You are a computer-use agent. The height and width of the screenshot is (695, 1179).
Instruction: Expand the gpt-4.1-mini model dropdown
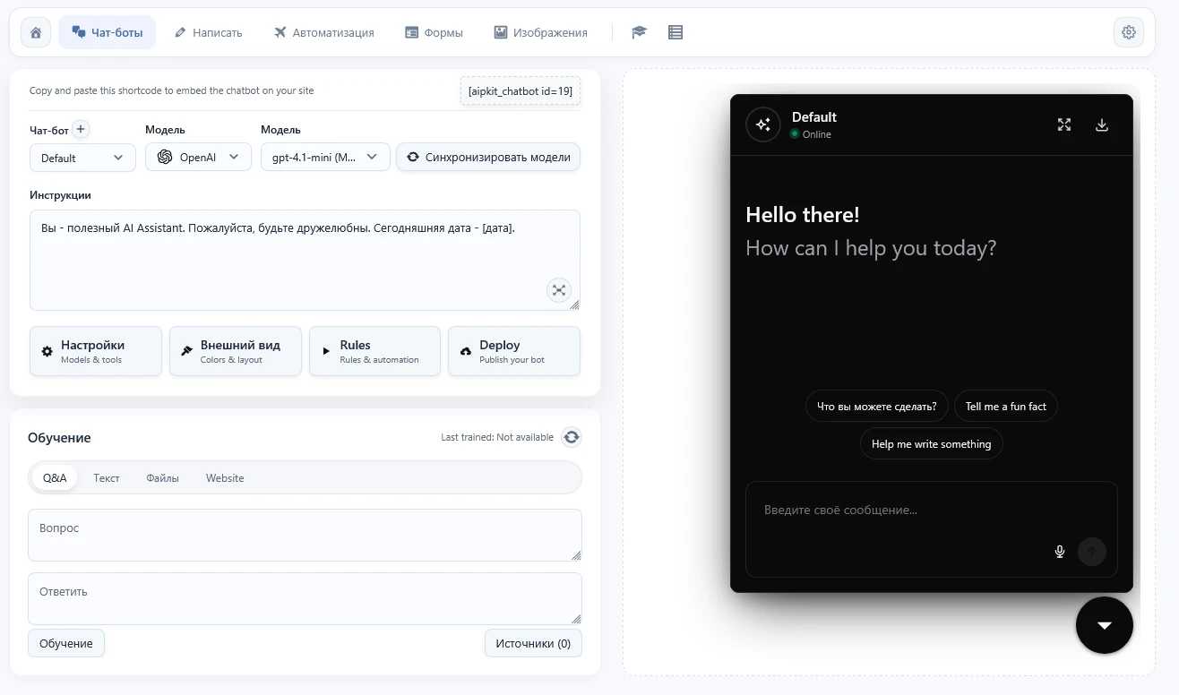[x=325, y=157]
